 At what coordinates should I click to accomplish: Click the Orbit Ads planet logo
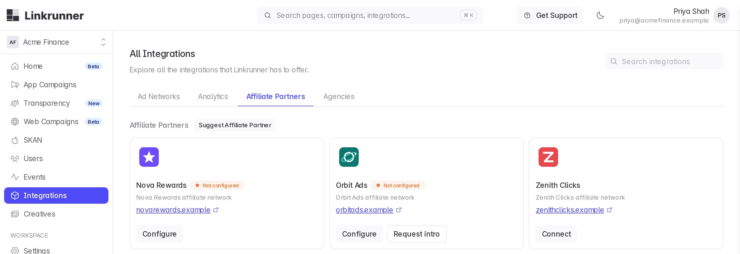[x=349, y=157]
